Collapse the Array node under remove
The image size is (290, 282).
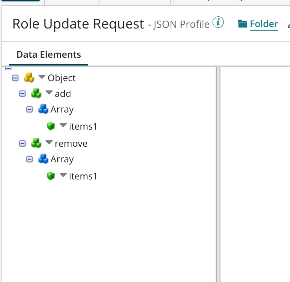pyautogui.click(x=30, y=159)
